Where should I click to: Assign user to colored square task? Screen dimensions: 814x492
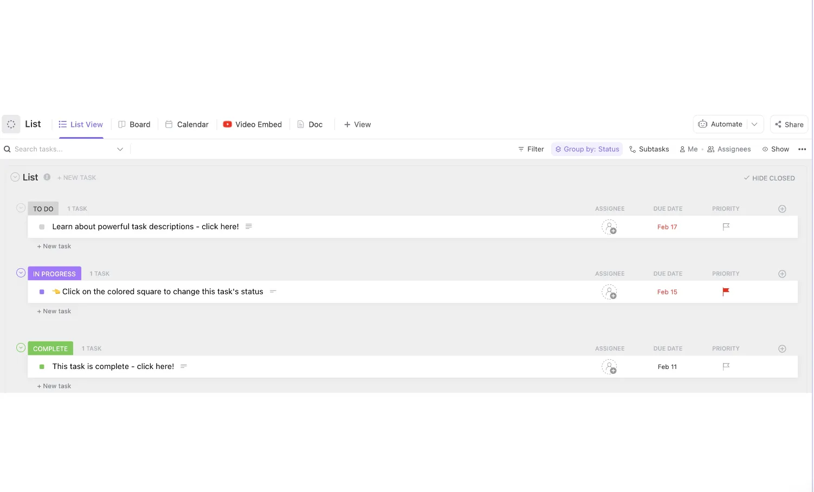[x=609, y=292]
